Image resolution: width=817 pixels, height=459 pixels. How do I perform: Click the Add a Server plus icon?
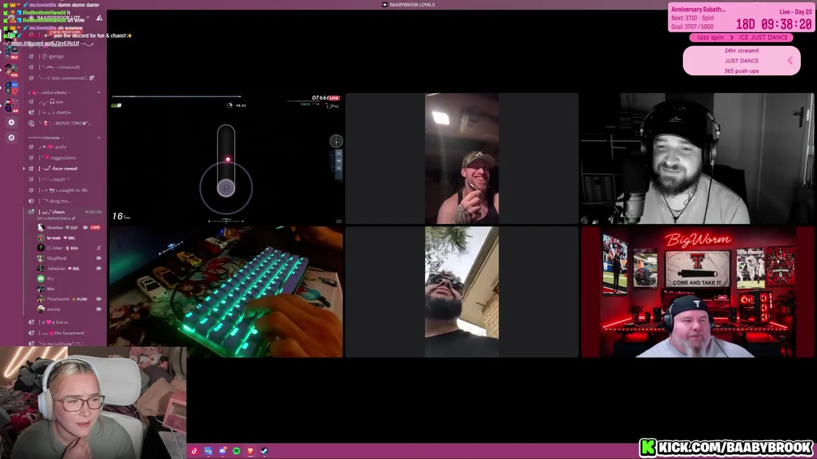tap(11, 122)
